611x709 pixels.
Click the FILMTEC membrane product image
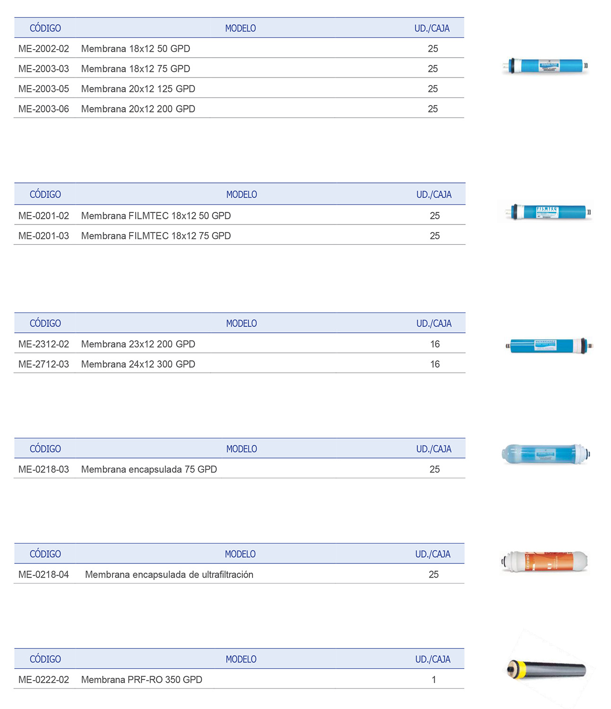coord(548,212)
